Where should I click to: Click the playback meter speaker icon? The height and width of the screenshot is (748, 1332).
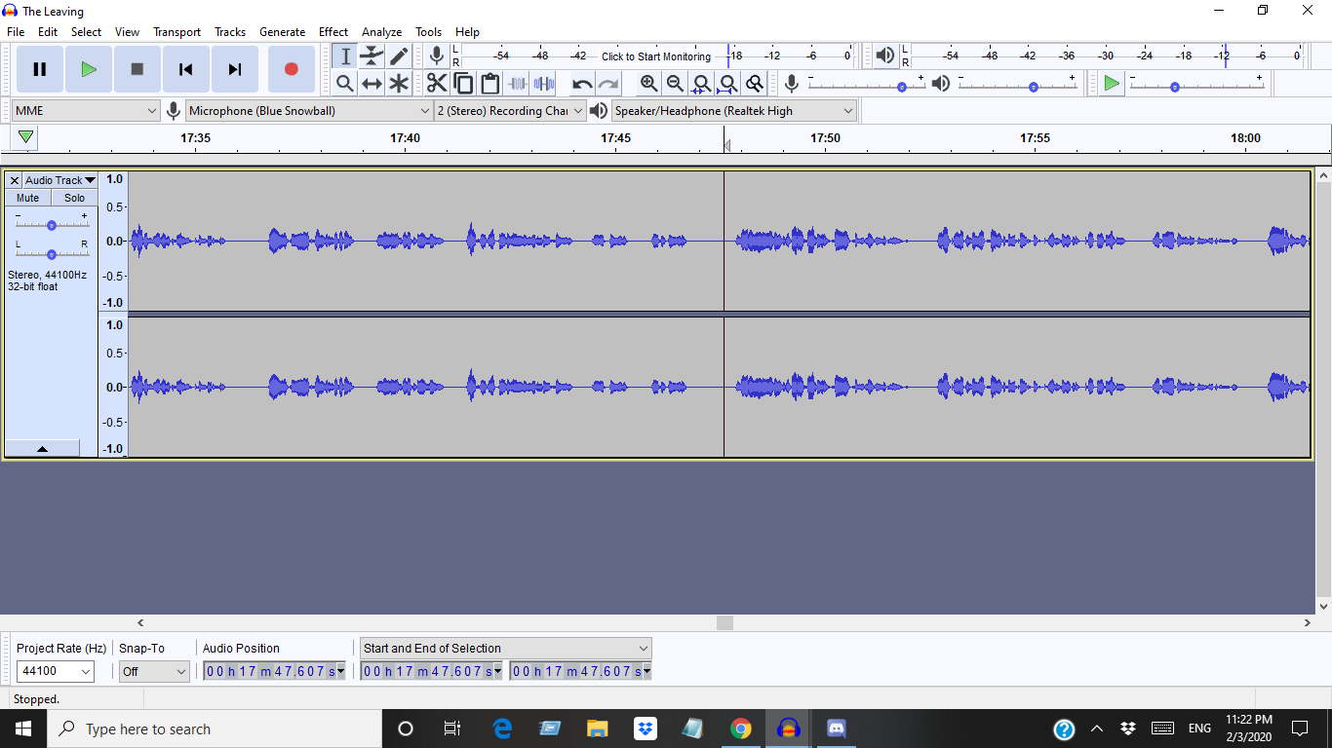pos(884,56)
